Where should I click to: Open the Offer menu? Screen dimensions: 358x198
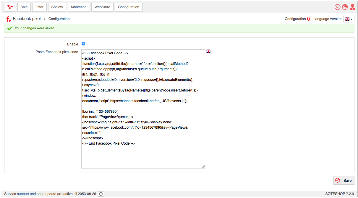39,7
